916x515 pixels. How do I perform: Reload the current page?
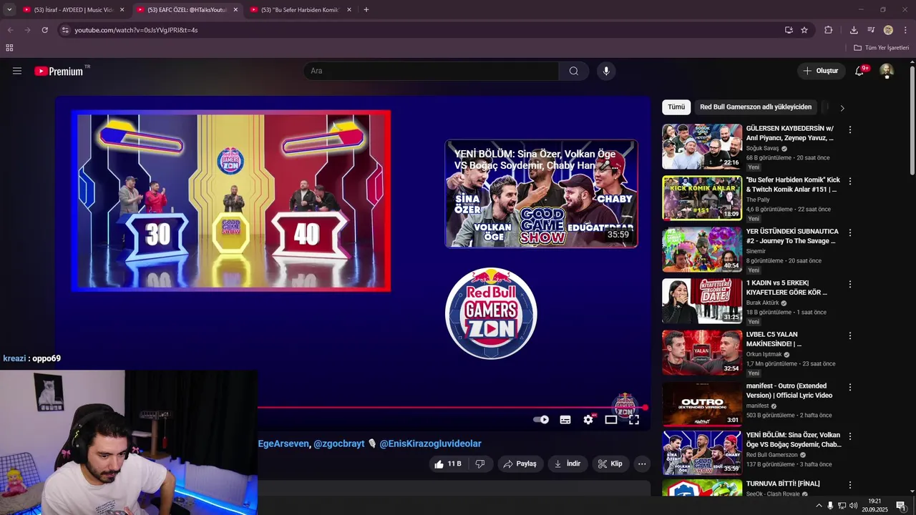[x=44, y=30]
